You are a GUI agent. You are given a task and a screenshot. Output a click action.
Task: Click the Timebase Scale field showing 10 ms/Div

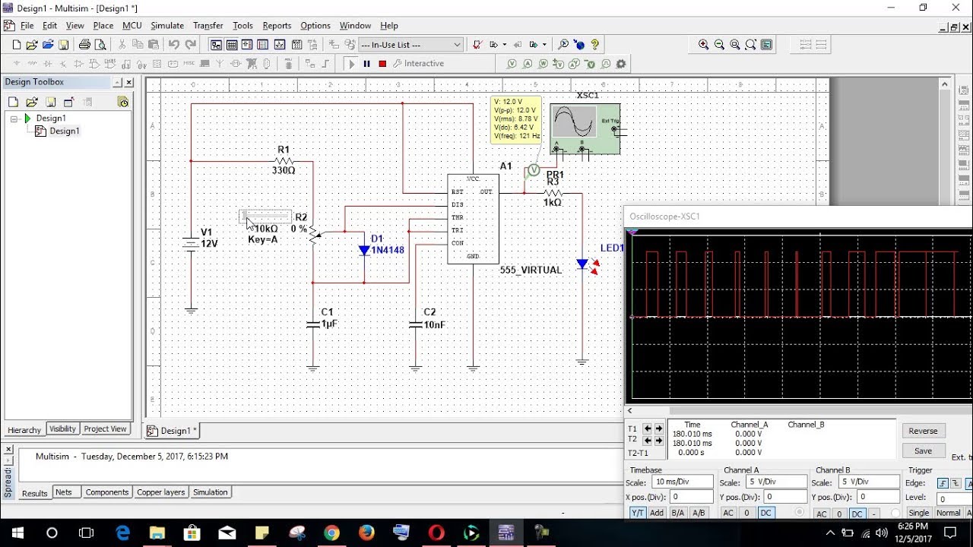(683, 482)
